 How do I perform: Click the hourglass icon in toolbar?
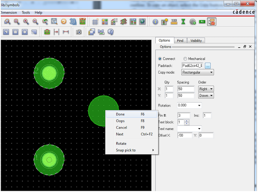[183, 22]
